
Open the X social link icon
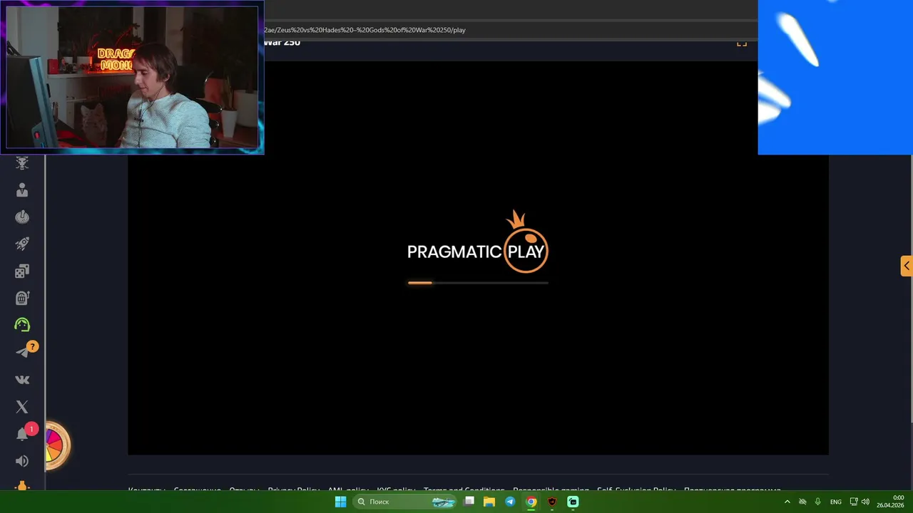pos(22,407)
